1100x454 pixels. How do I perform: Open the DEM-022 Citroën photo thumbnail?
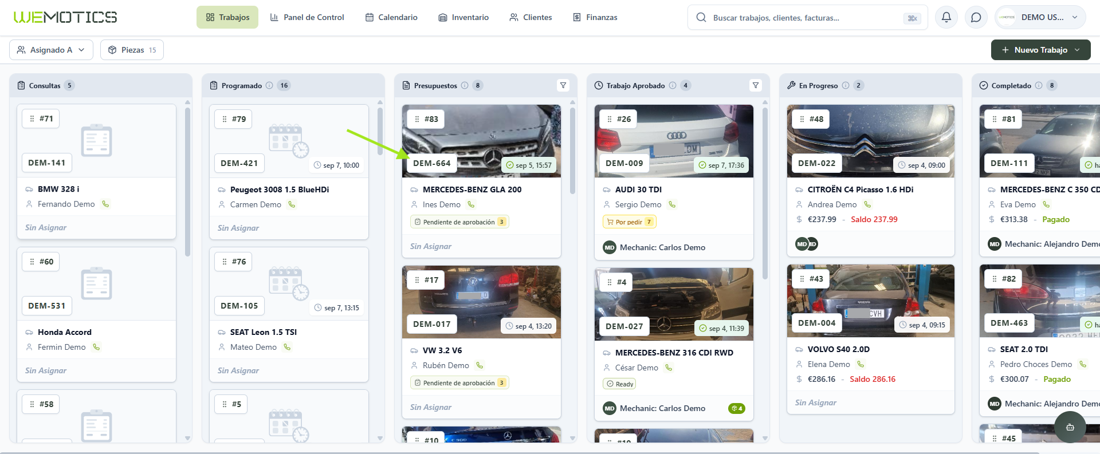[871, 141]
